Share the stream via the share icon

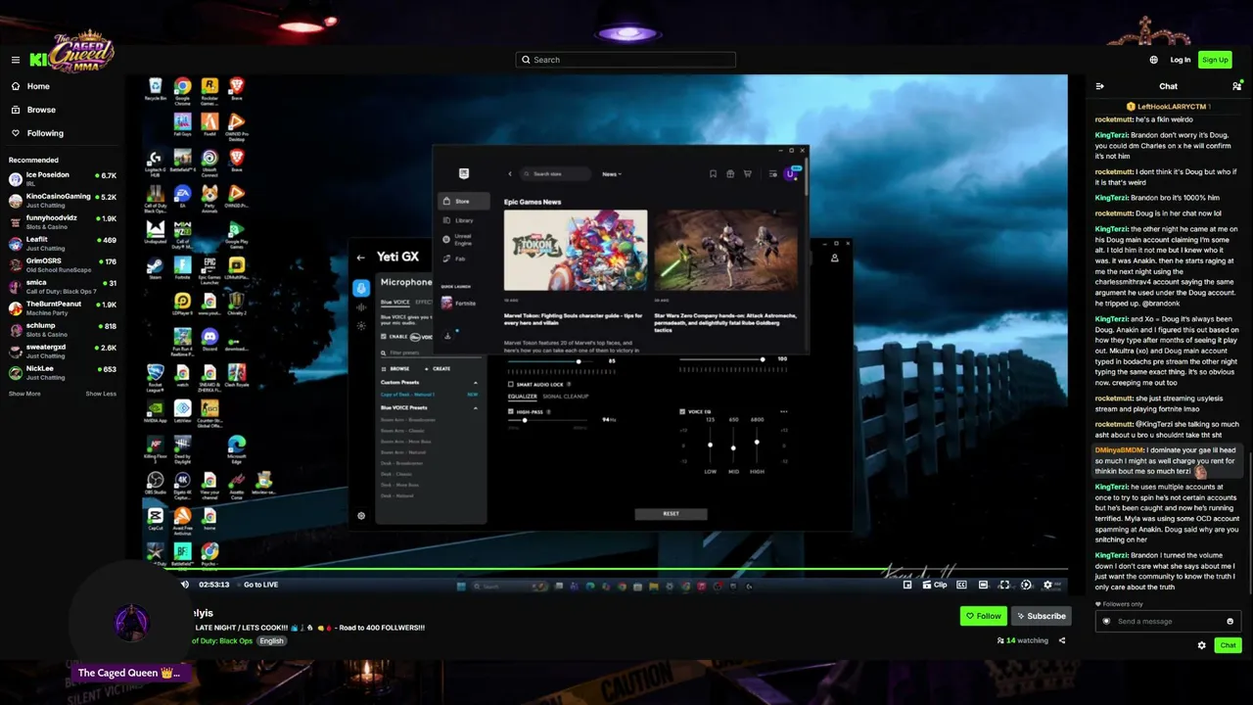pyautogui.click(x=1062, y=640)
